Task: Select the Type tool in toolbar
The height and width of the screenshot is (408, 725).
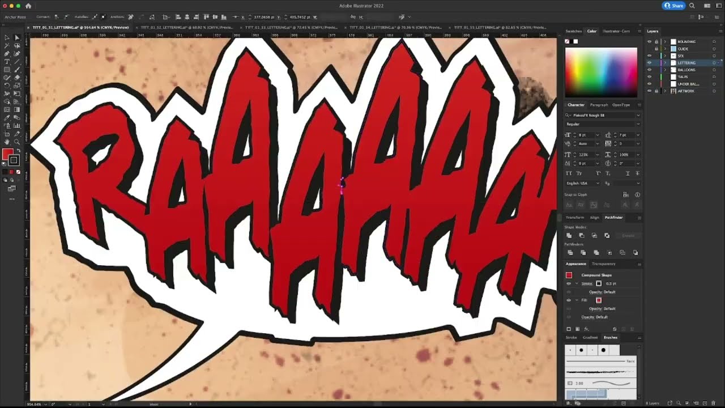Action: [7, 62]
